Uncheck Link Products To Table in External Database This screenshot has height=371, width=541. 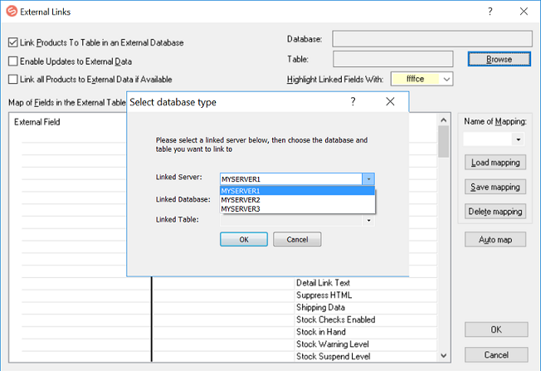[12, 42]
